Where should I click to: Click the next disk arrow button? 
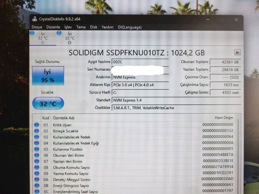point(237,53)
